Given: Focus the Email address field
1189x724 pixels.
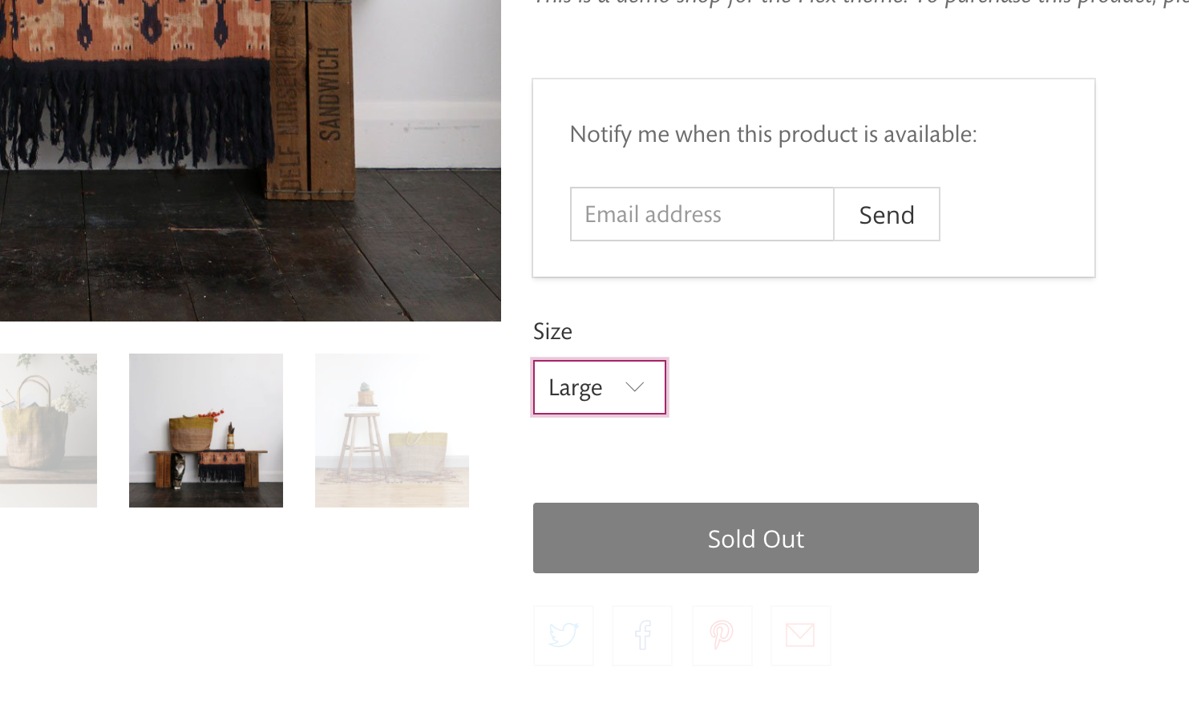Looking at the screenshot, I should [702, 214].
